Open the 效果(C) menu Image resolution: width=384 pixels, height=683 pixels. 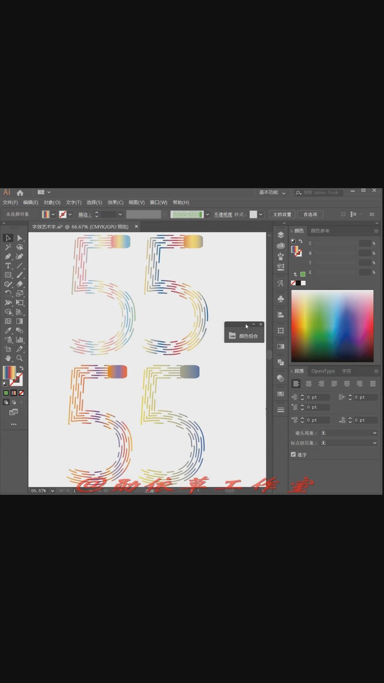115,202
